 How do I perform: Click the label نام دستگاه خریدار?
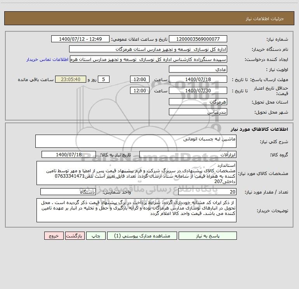coord(270,49)
